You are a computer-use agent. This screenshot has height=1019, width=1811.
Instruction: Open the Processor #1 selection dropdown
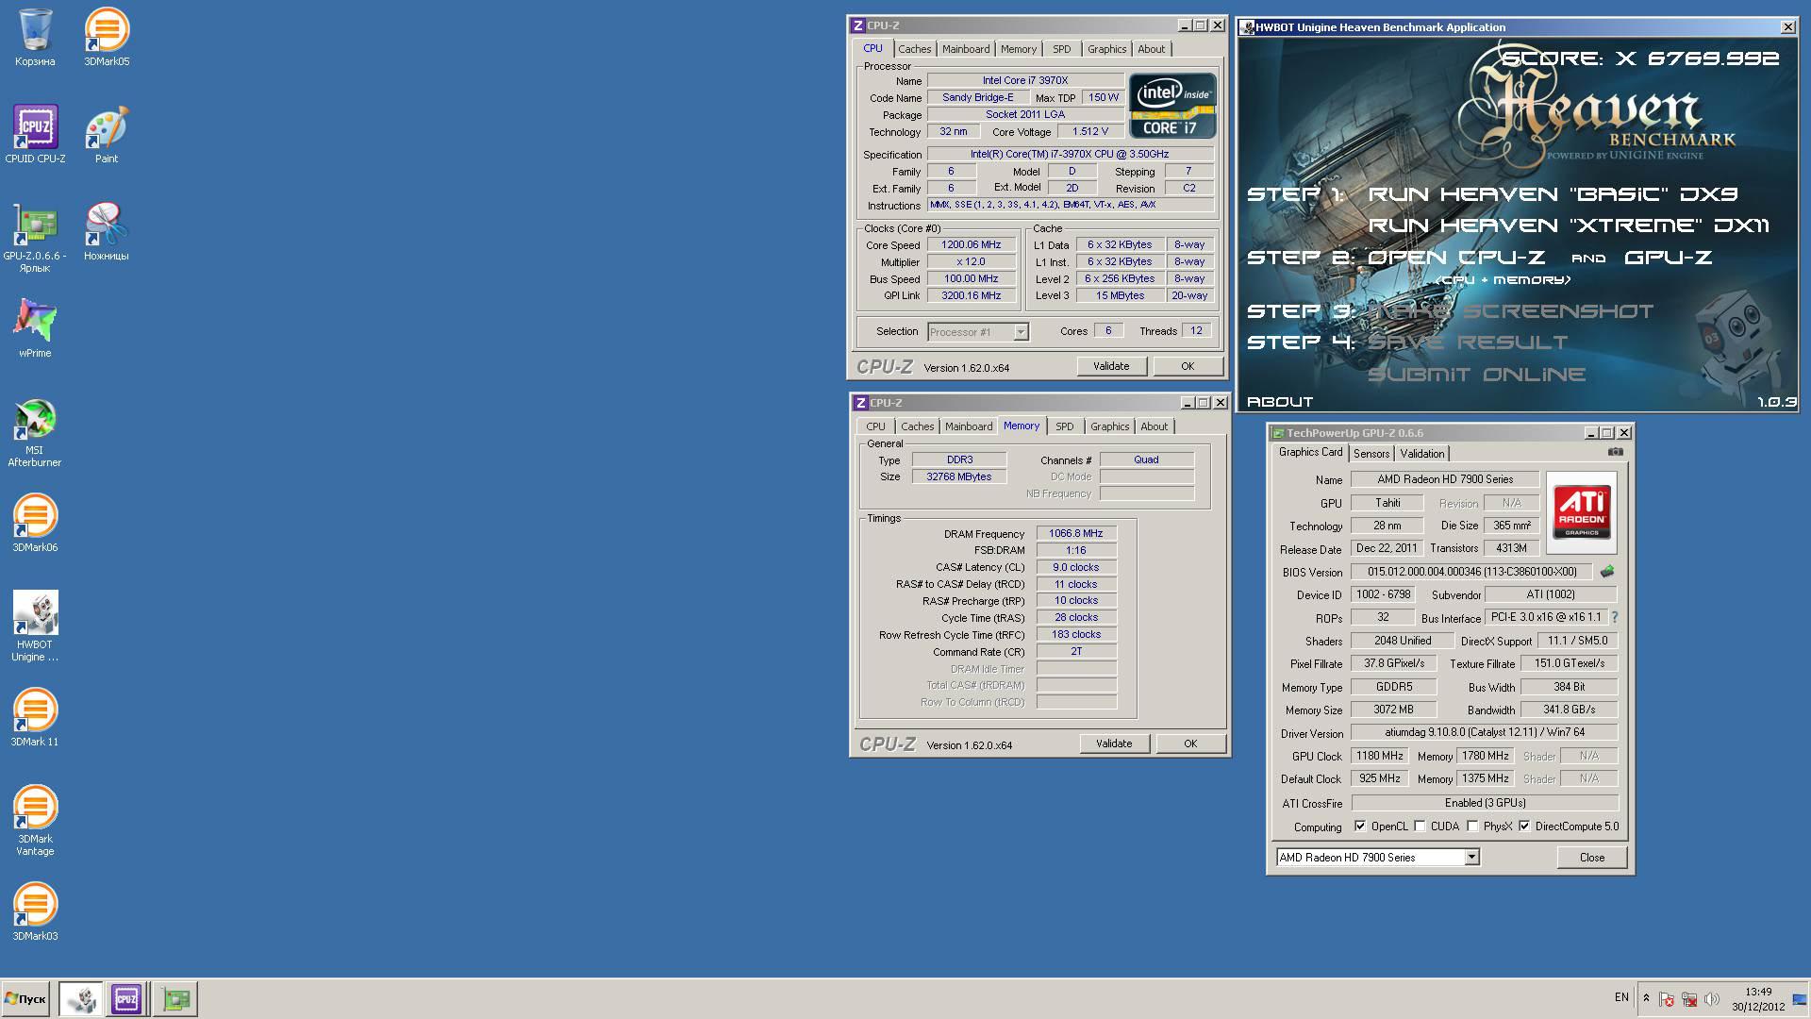[x=978, y=332]
